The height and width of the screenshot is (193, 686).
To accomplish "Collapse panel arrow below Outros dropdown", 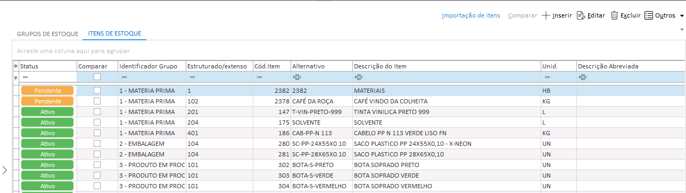I will click(682, 30).
